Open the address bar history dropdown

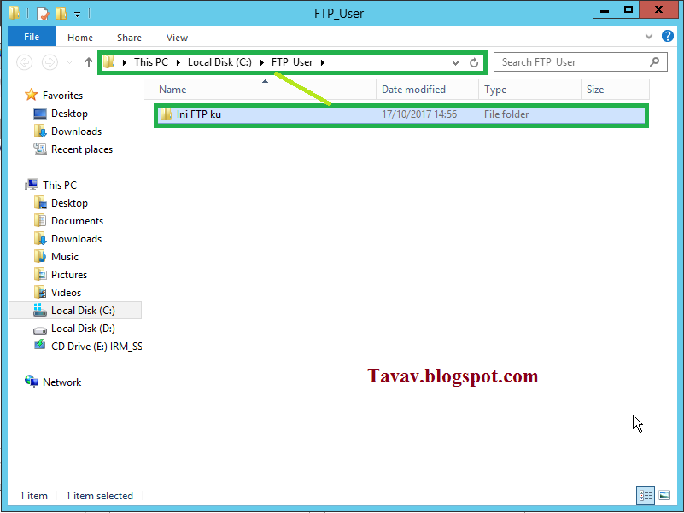[455, 62]
